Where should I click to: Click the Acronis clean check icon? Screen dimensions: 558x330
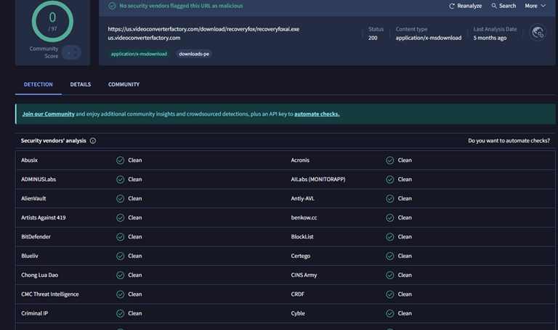click(x=390, y=160)
